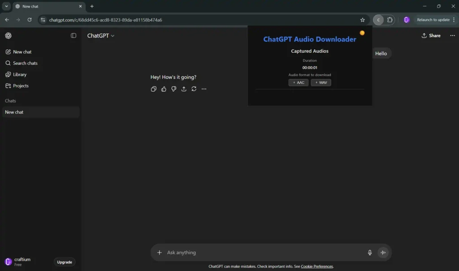Copy the response with the copy icon
Image resolution: width=459 pixels, height=271 pixels.
pos(154,89)
